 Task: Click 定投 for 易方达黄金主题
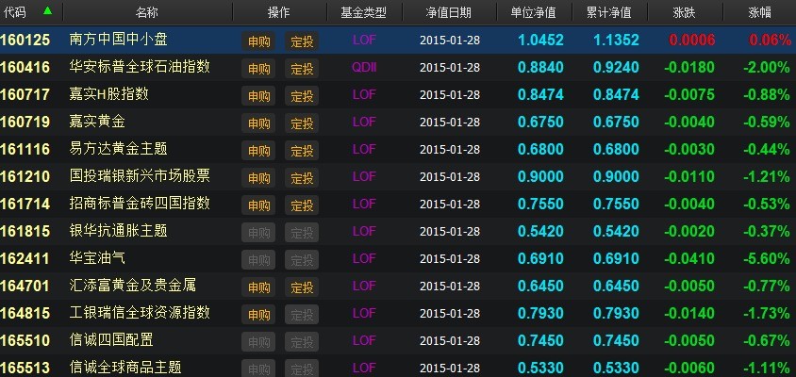coord(302,151)
